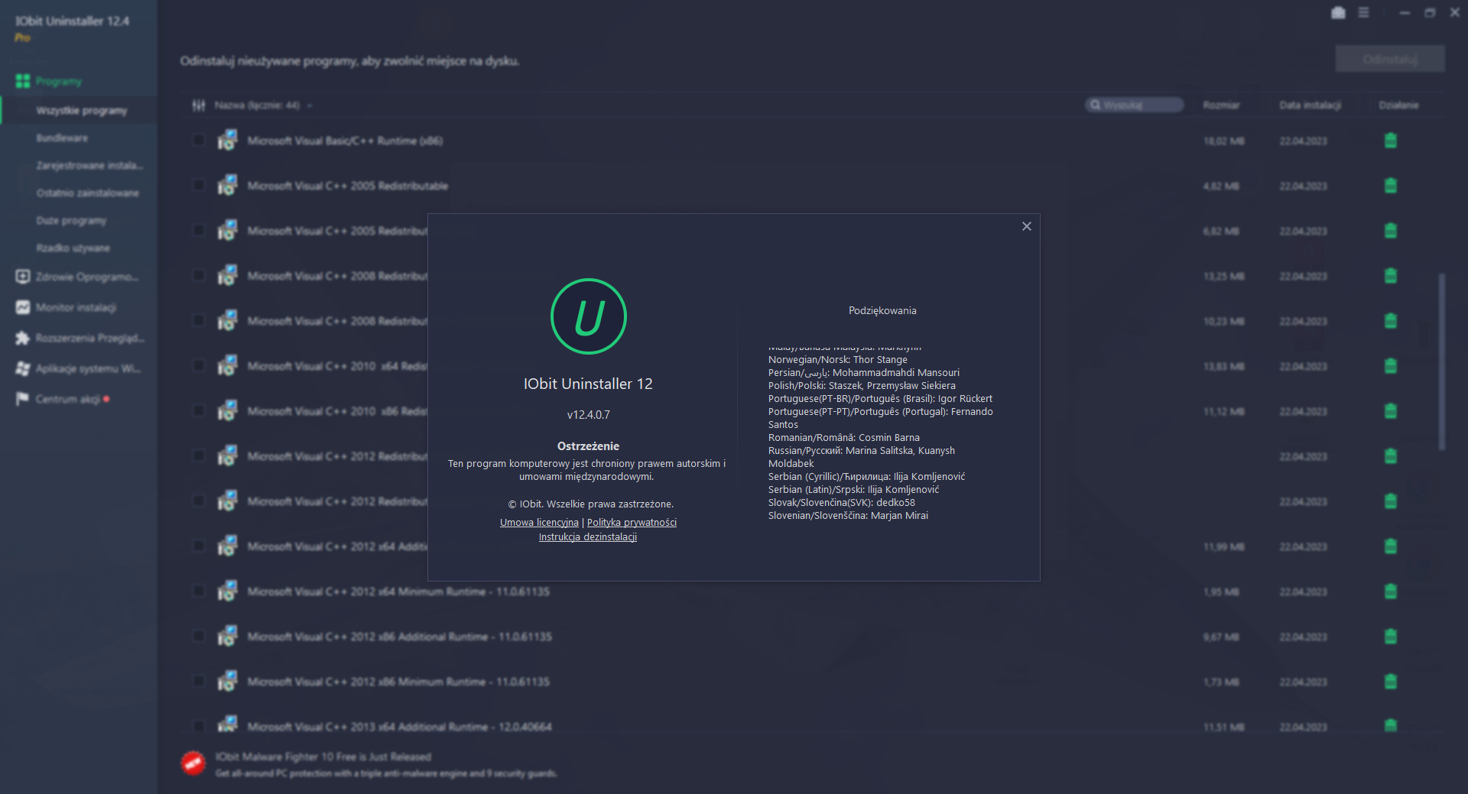Click the Aplikacje systemu Windows icon

pos(23,368)
